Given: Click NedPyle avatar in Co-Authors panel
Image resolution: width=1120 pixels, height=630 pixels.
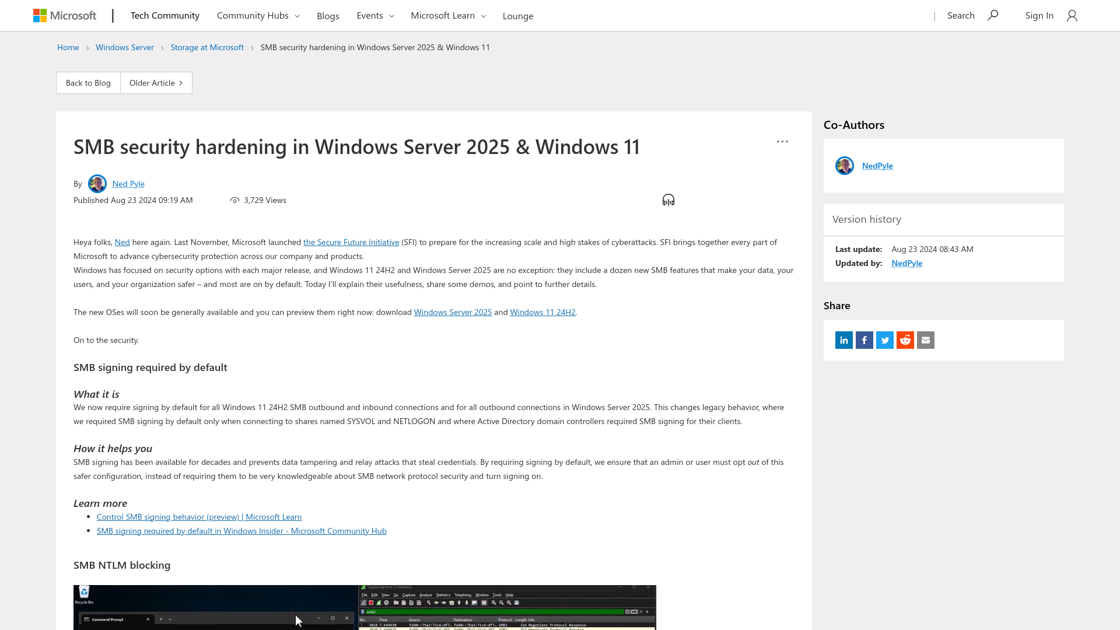Looking at the screenshot, I should coord(845,166).
